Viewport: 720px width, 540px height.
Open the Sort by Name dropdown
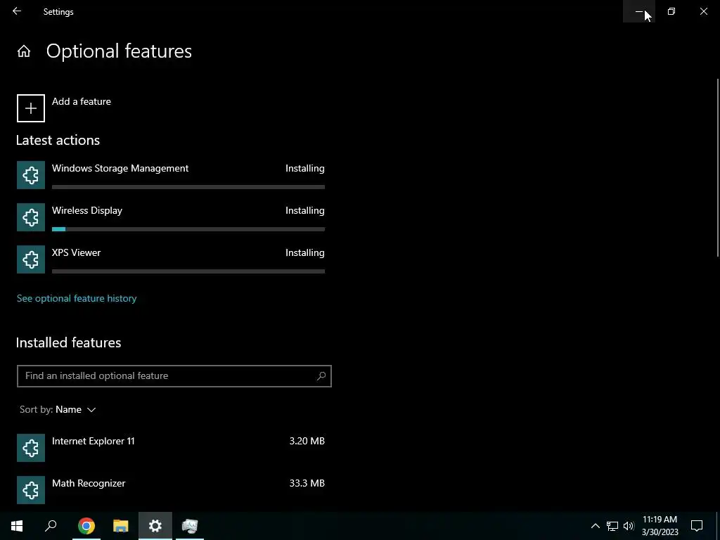[x=58, y=410]
